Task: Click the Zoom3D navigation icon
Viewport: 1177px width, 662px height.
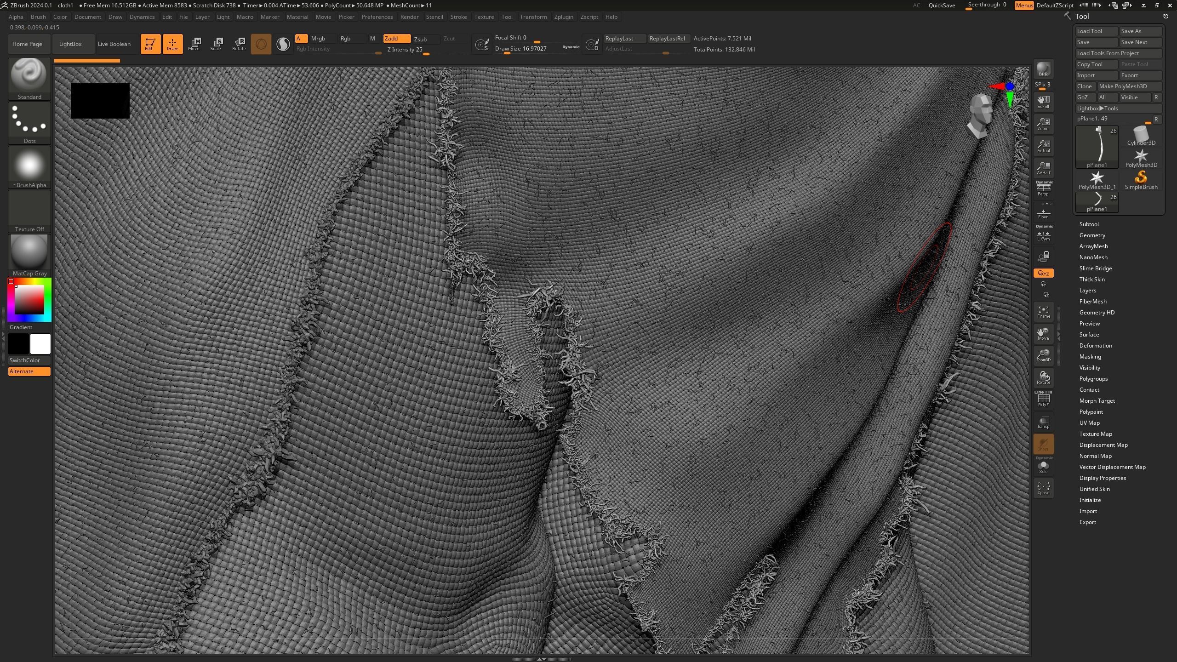Action: (1043, 355)
